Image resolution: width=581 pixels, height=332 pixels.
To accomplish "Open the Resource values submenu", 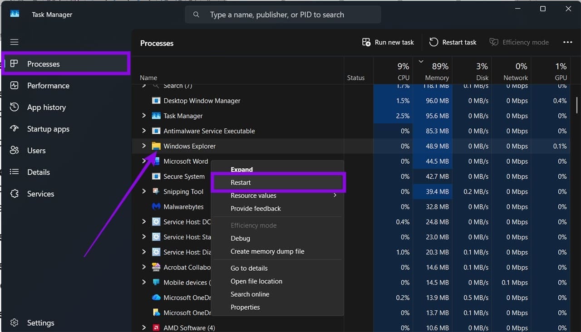I will (278, 195).
